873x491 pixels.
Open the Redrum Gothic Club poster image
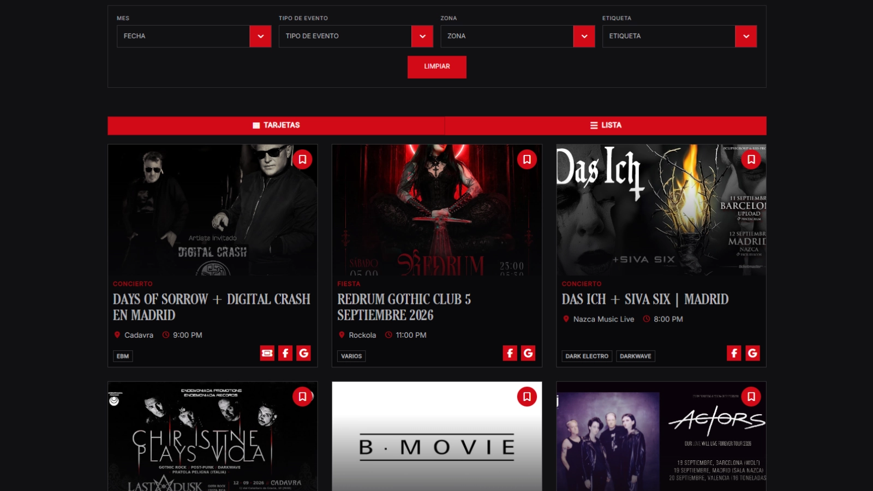[x=437, y=210]
